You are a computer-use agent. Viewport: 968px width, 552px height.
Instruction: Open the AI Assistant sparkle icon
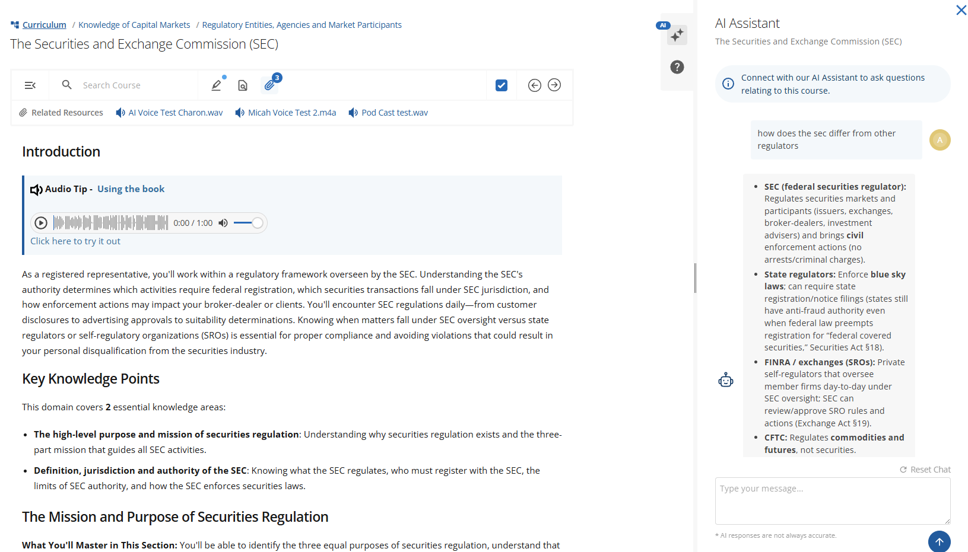click(x=677, y=36)
